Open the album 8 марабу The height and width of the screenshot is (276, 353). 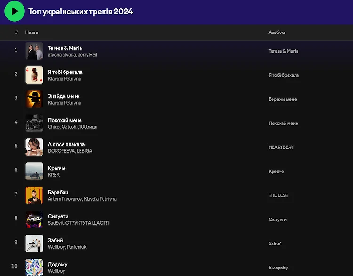[278, 268]
